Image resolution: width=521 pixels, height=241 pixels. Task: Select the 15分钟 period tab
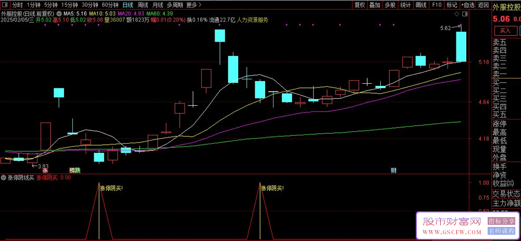click(70, 5)
